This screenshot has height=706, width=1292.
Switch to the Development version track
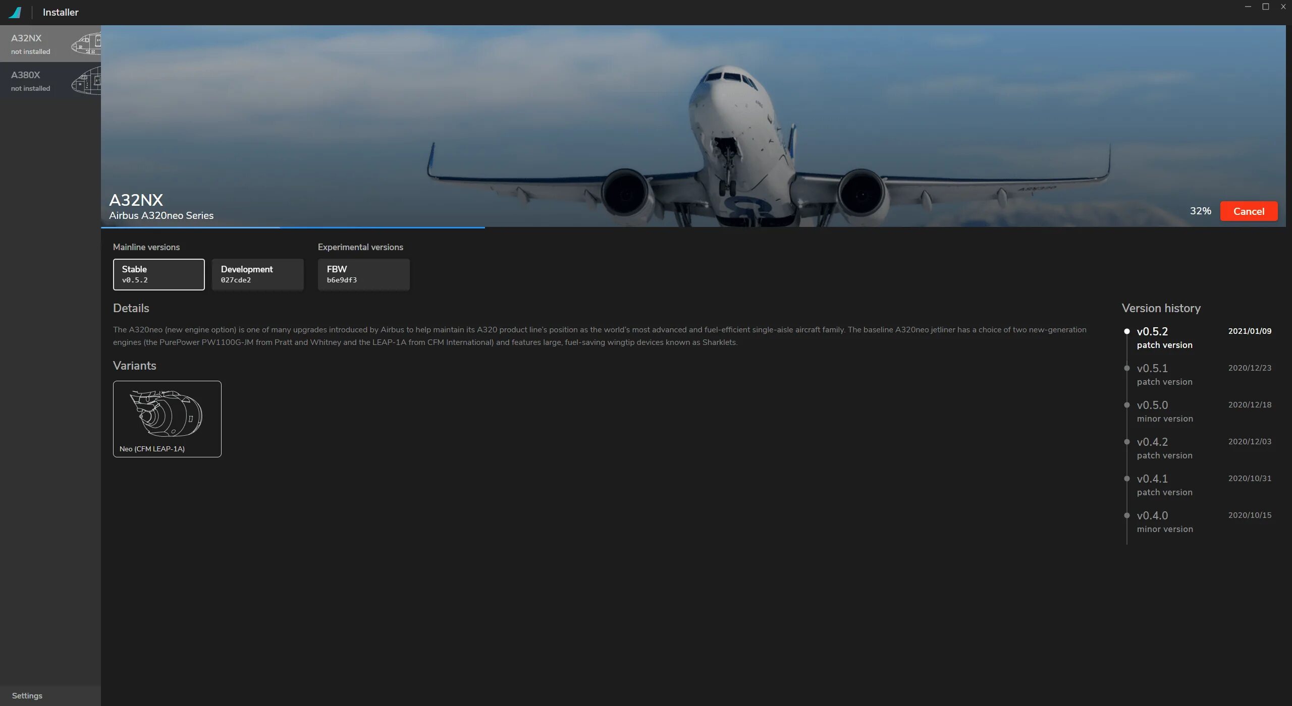point(257,274)
